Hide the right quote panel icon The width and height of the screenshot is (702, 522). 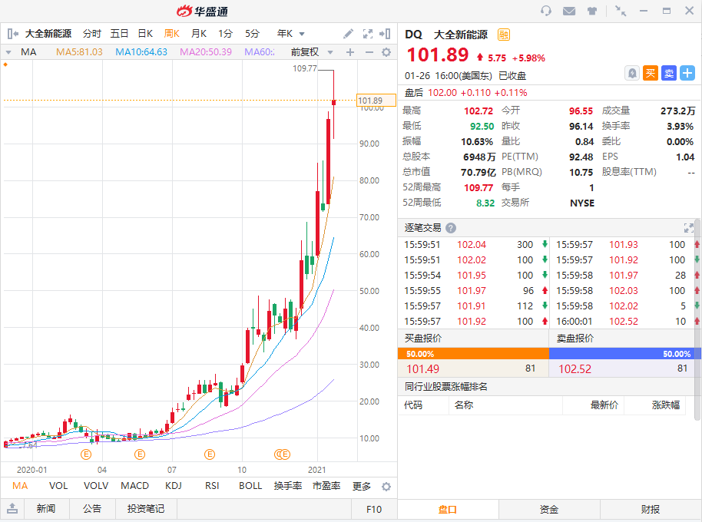385,34
